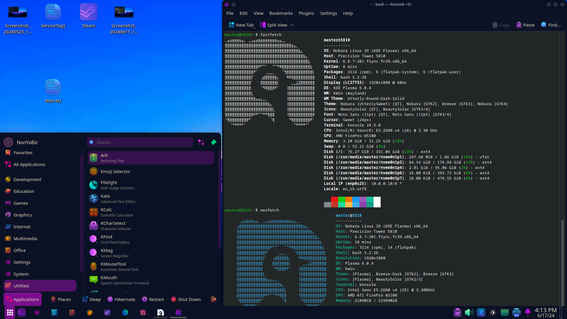Screen dimensions: 567x319
Task: Open KCalc scientific calculator
Action: click(151, 212)
